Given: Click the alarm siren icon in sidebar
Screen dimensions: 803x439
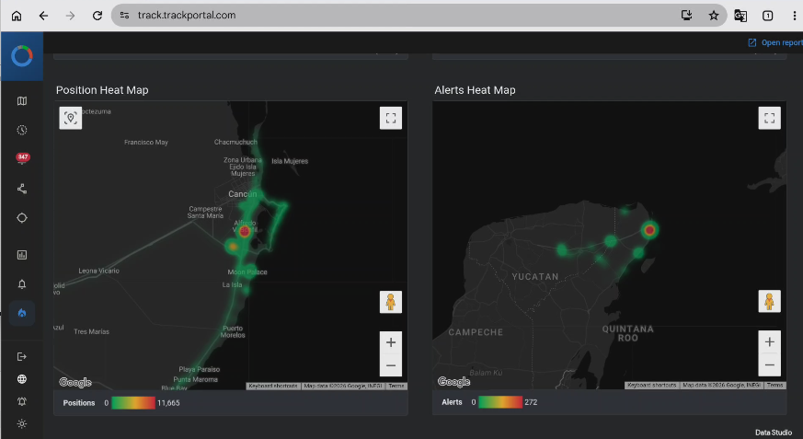Looking at the screenshot, I should pyautogui.click(x=21, y=401).
